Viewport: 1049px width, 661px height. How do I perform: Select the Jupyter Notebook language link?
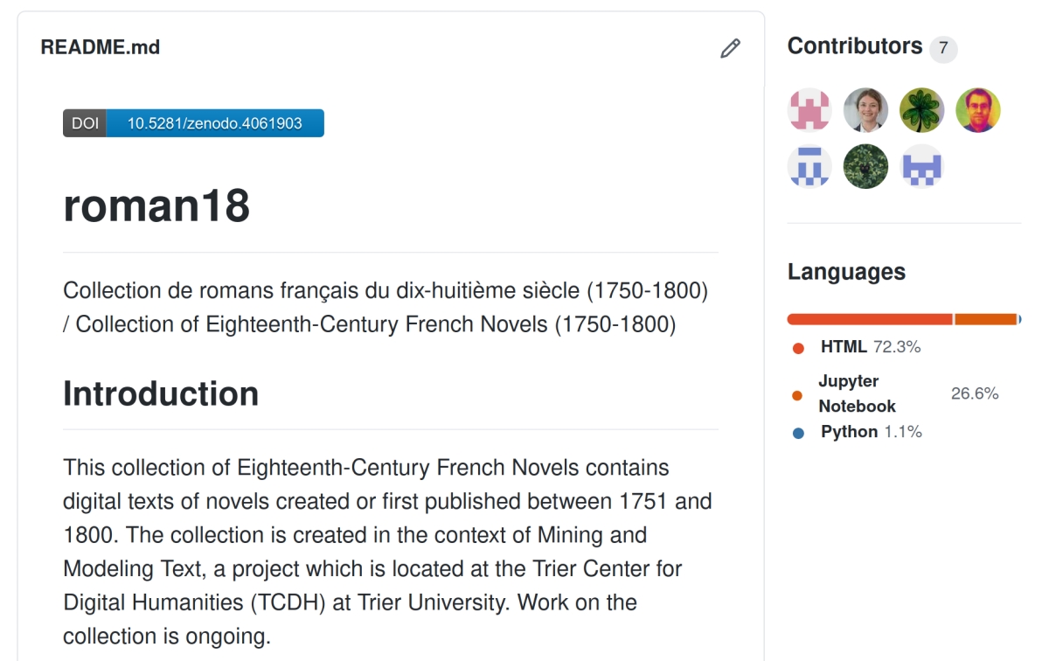[895, 393]
